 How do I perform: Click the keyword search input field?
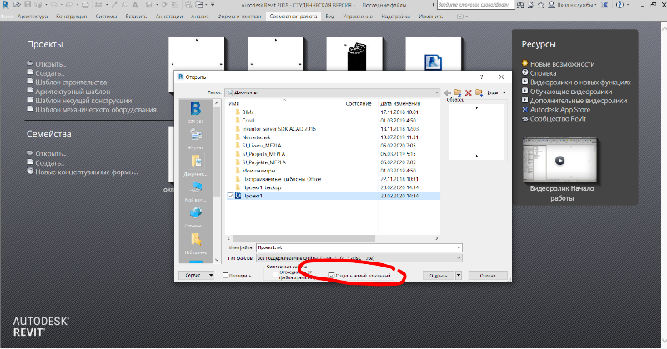tap(475, 5)
